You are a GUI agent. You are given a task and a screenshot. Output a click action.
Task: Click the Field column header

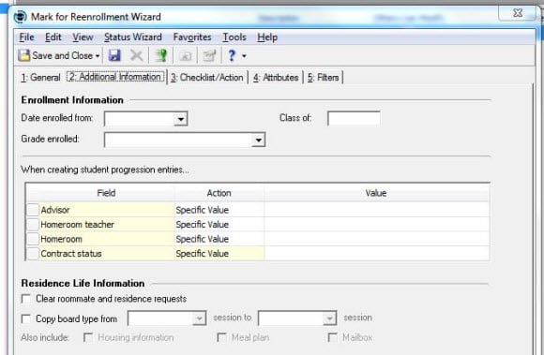(106, 193)
